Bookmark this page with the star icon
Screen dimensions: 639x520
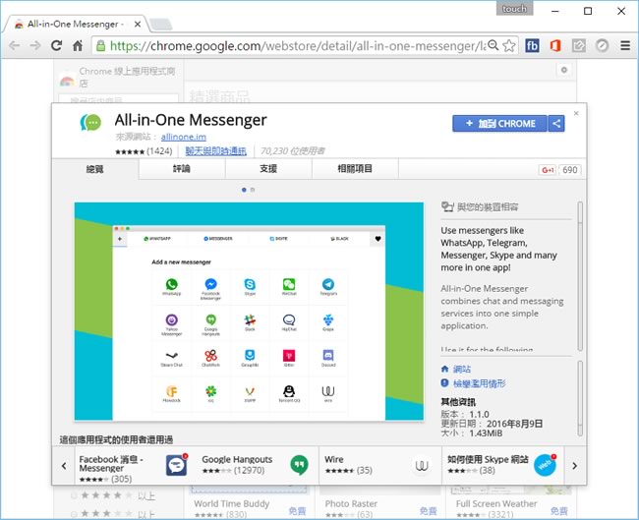coord(508,45)
